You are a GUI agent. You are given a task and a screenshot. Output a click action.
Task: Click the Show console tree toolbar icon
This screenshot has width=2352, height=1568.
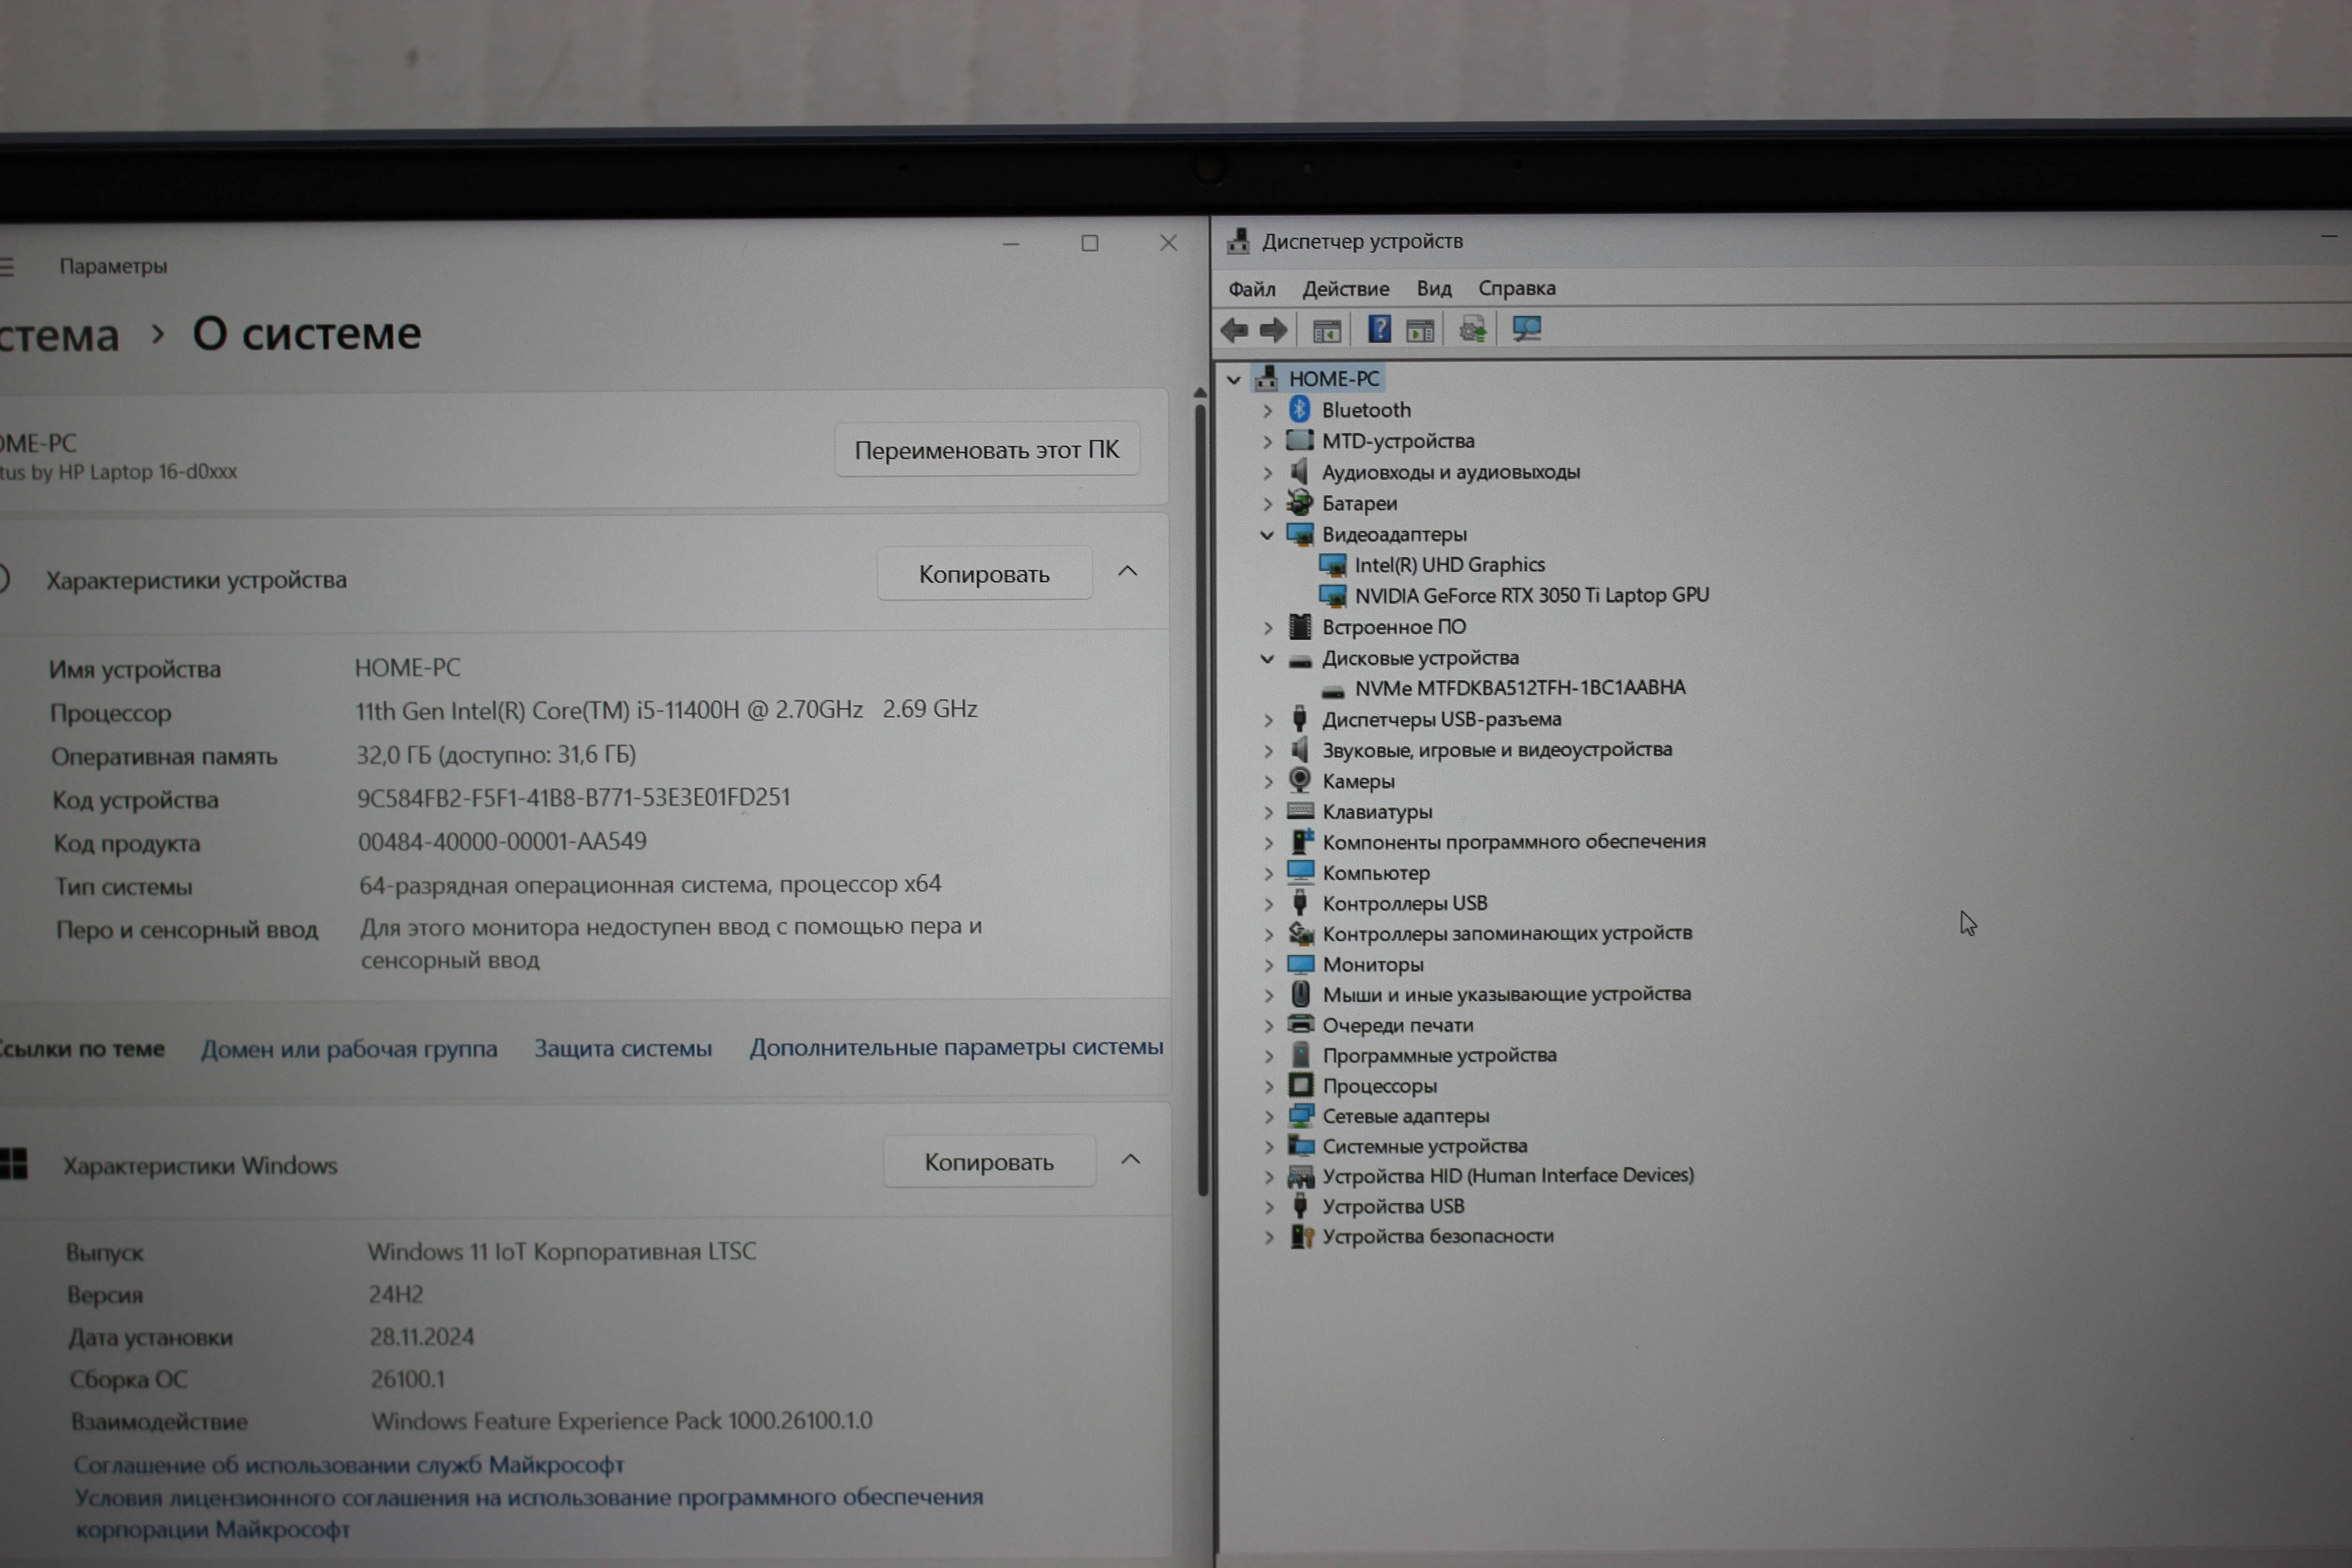coord(1326,330)
